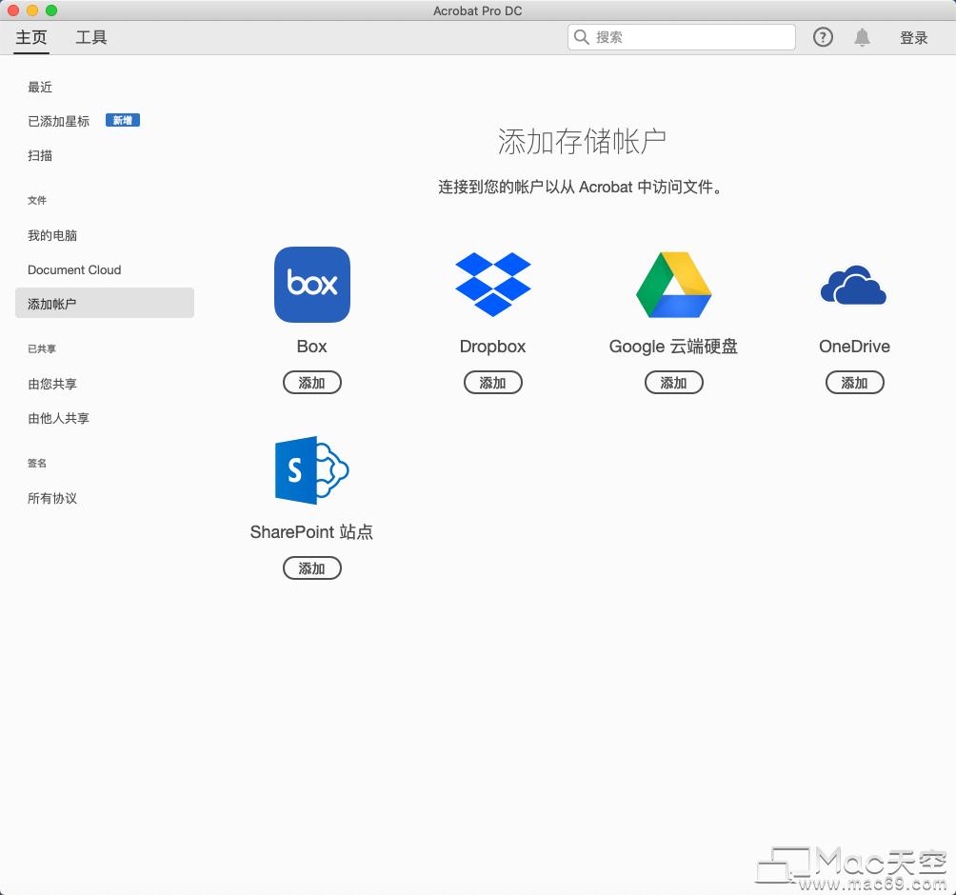
Task: Select the Google 云端硬盘 icon
Action: 673,284
